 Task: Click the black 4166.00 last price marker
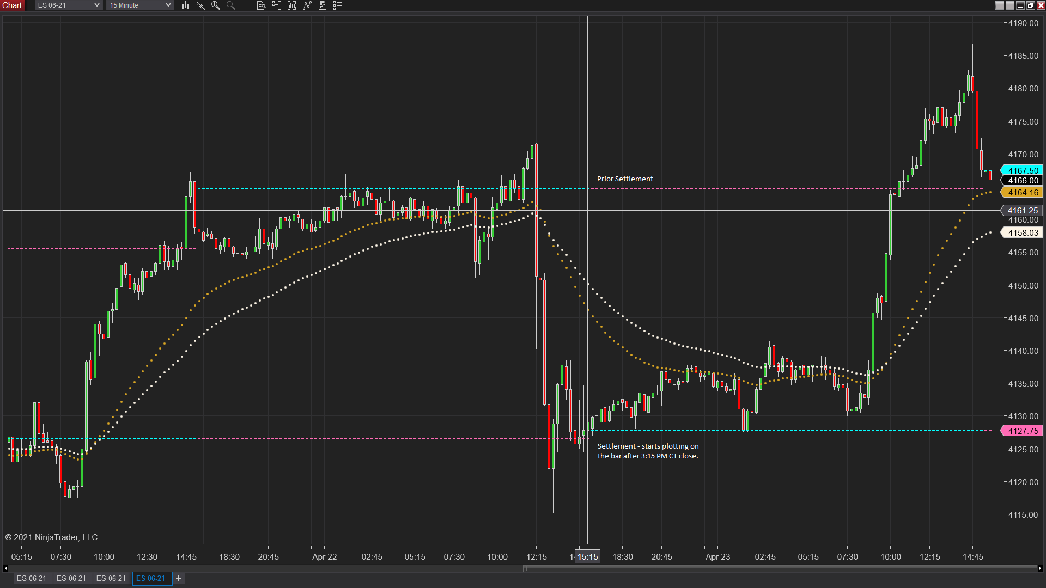tap(1023, 180)
